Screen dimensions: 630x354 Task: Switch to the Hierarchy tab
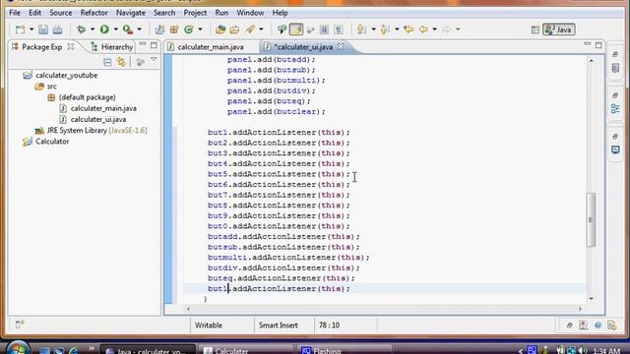pos(112,47)
